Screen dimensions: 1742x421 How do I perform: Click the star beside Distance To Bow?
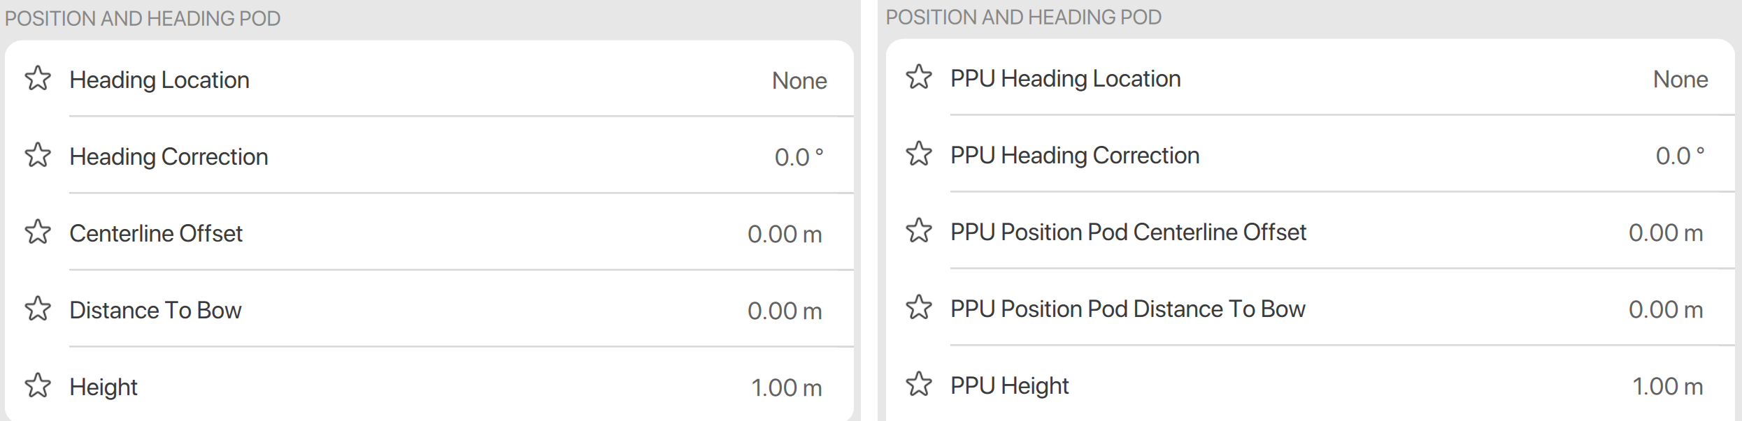(38, 309)
